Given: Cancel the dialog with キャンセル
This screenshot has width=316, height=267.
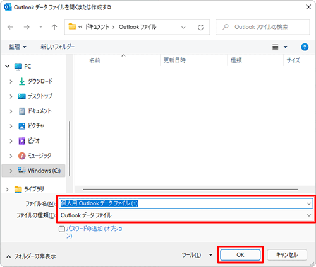Looking at the screenshot, I should [x=287, y=255].
